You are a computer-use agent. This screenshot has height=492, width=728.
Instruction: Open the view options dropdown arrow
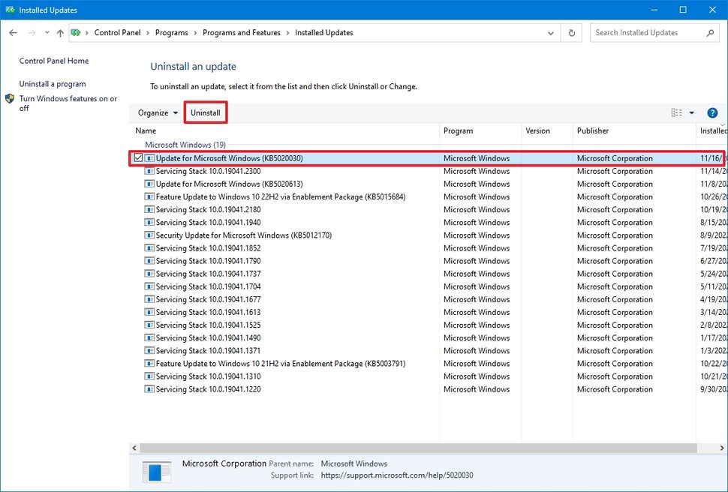click(690, 112)
